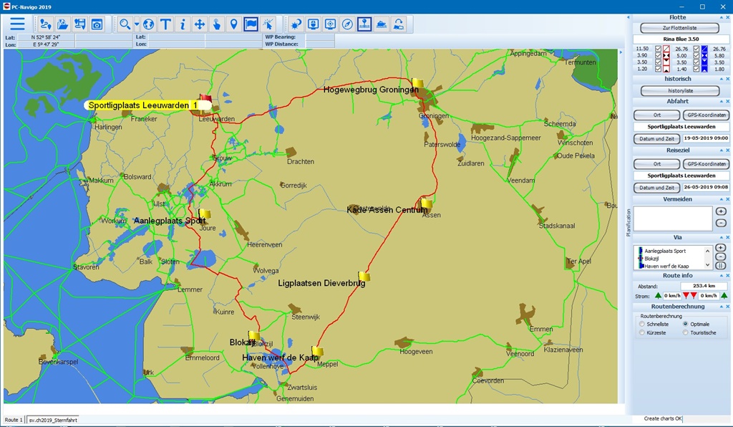Click the location pin waypoint tool

point(234,24)
